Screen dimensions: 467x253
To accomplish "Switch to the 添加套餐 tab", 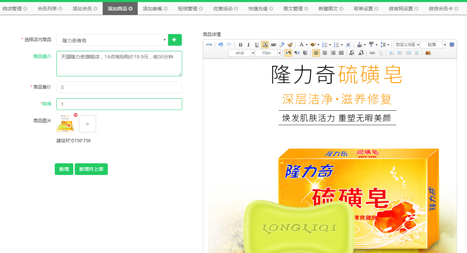I will (153, 9).
